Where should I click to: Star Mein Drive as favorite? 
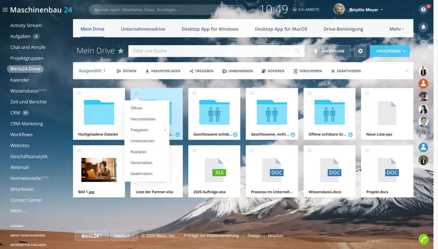(121, 51)
